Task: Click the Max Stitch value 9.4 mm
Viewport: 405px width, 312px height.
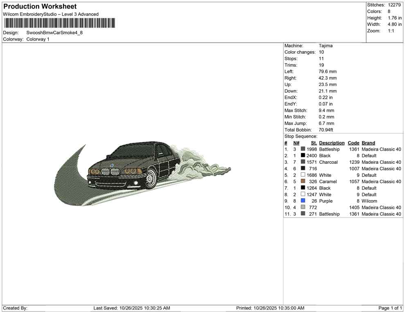Action: (x=326, y=111)
